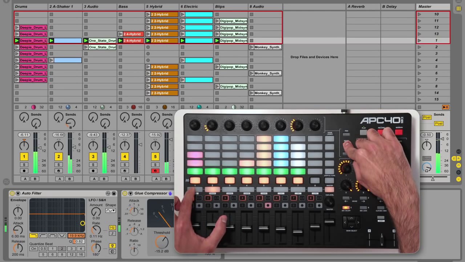This screenshot has height=262, width=465.
Task: Open the Groove Pool wave icon
Action: click(6, 181)
